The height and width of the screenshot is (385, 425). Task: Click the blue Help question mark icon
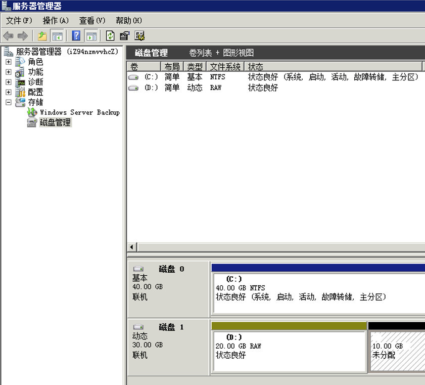click(x=76, y=36)
